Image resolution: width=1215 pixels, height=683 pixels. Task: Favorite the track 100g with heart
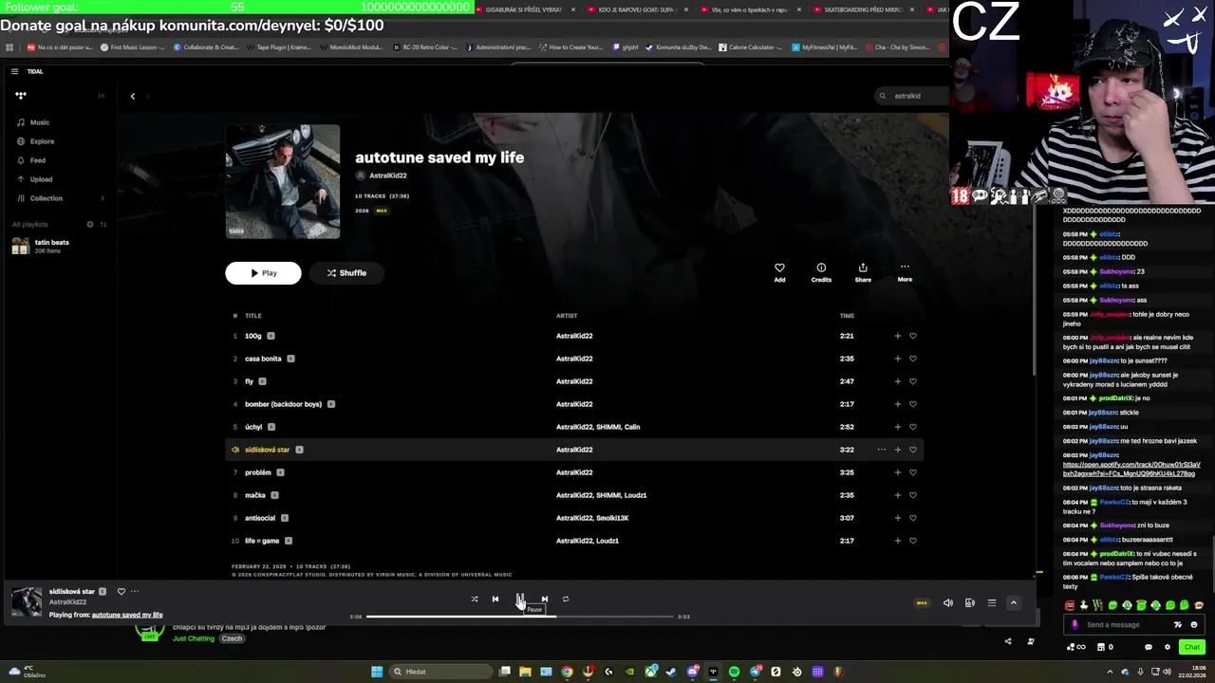coord(913,336)
